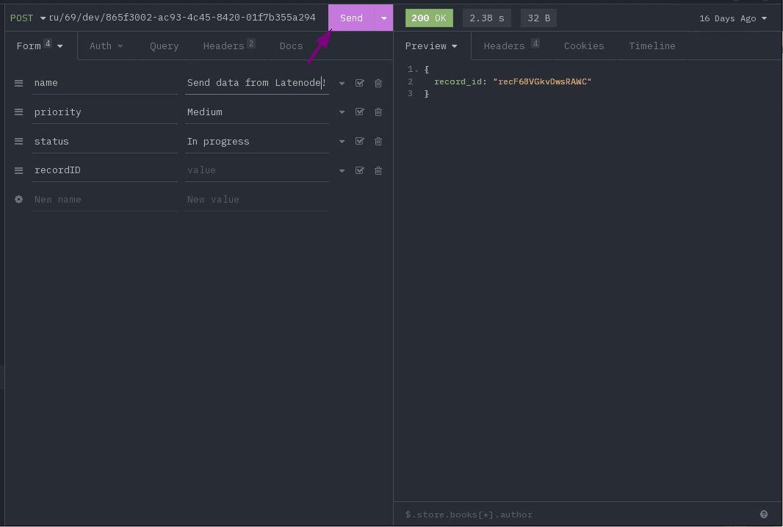
Task: Open the POST method dropdown
Action: coord(28,18)
